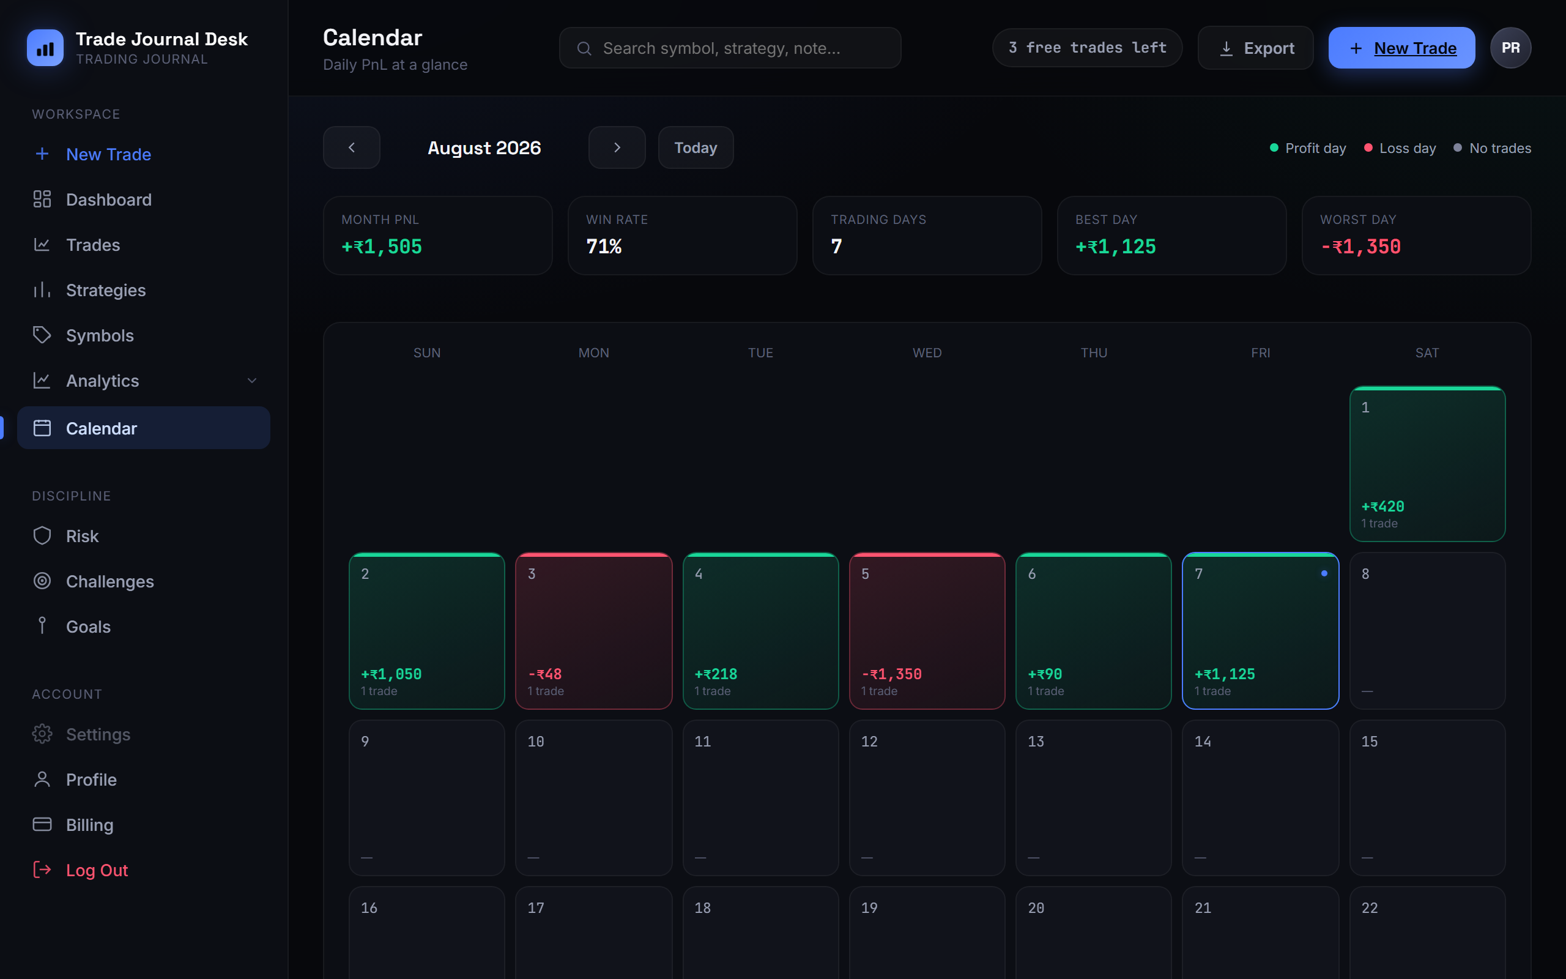Click the WED column header
Image resolution: width=1566 pixels, height=979 pixels.
point(927,353)
